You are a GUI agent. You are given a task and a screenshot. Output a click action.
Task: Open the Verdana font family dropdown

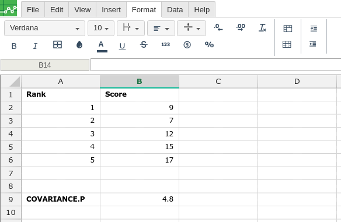[44, 28]
